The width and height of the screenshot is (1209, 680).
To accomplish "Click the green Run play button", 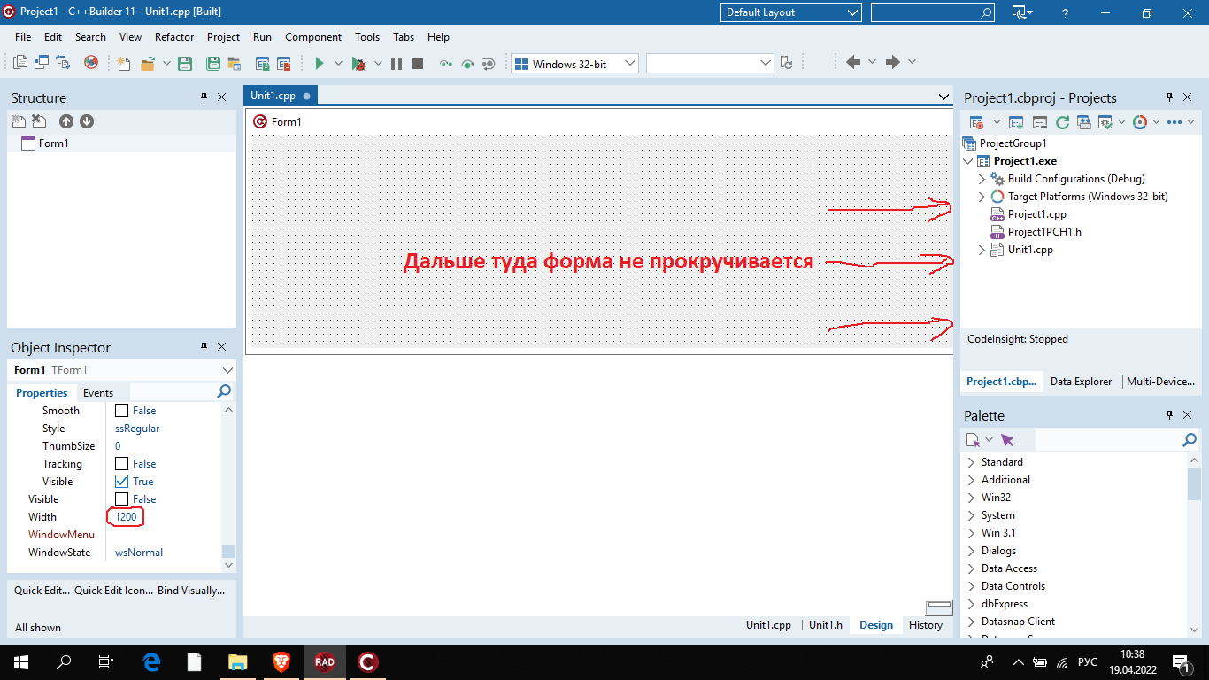I will [320, 63].
